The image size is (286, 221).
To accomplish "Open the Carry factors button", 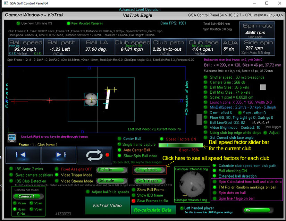I will pyautogui.click(x=150, y=170).
